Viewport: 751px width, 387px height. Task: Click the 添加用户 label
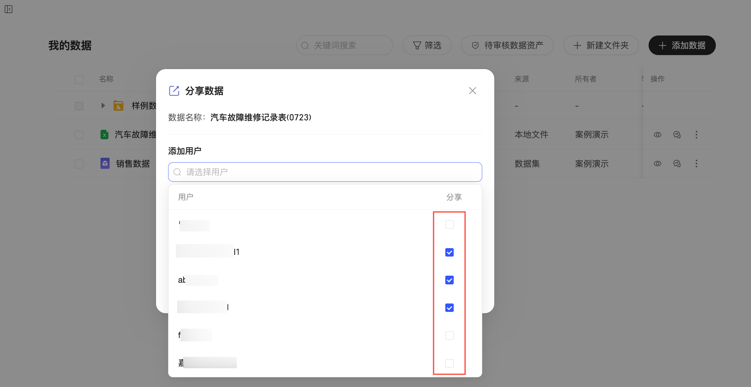(185, 151)
